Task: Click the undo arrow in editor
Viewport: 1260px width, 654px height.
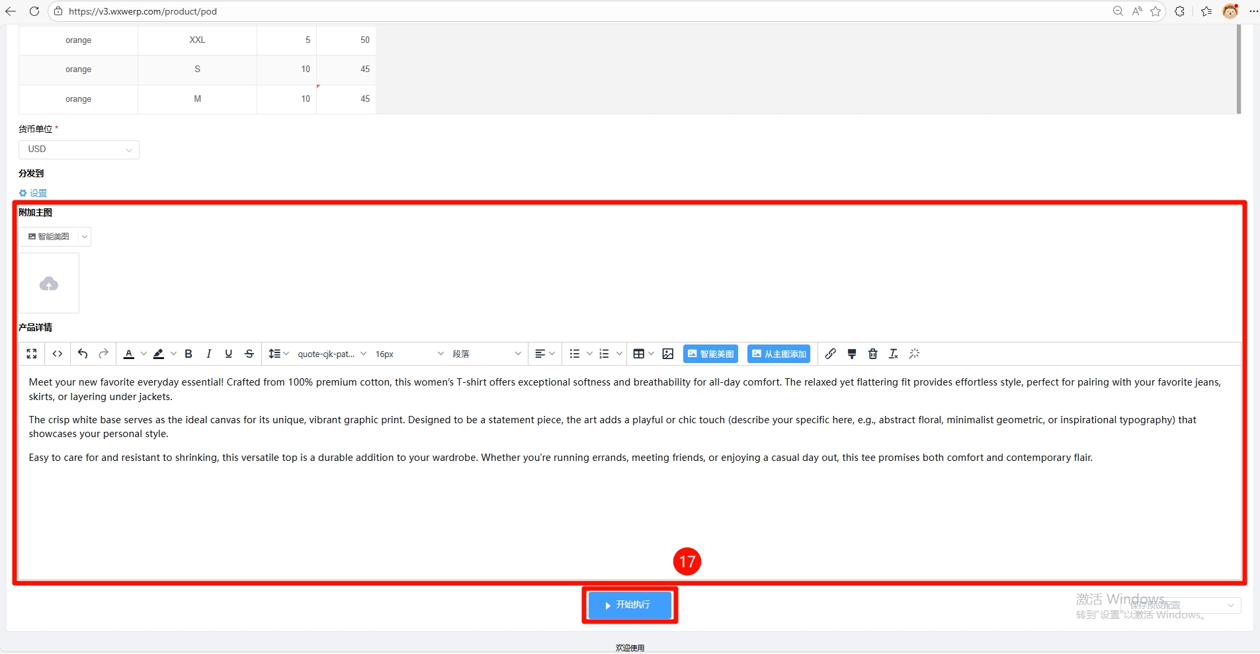Action: 83,354
